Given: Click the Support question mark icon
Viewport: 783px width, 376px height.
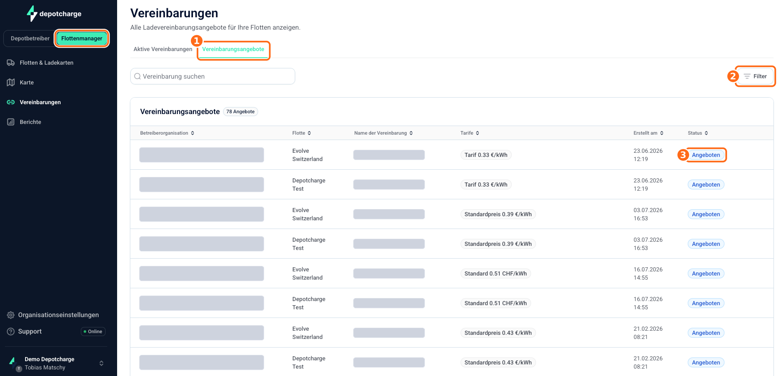Looking at the screenshot, I should tap(11, 332).
